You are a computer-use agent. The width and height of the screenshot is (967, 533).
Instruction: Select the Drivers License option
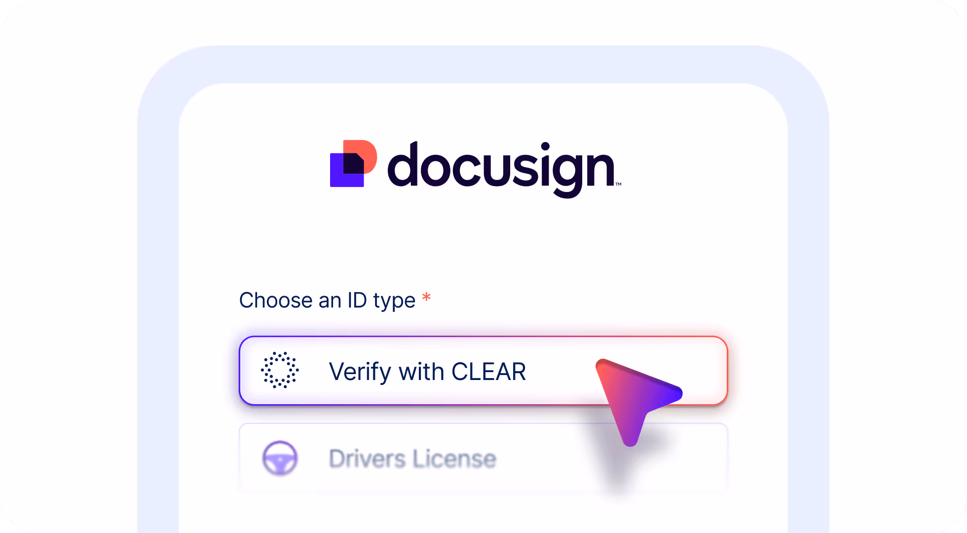pos(483,458)
